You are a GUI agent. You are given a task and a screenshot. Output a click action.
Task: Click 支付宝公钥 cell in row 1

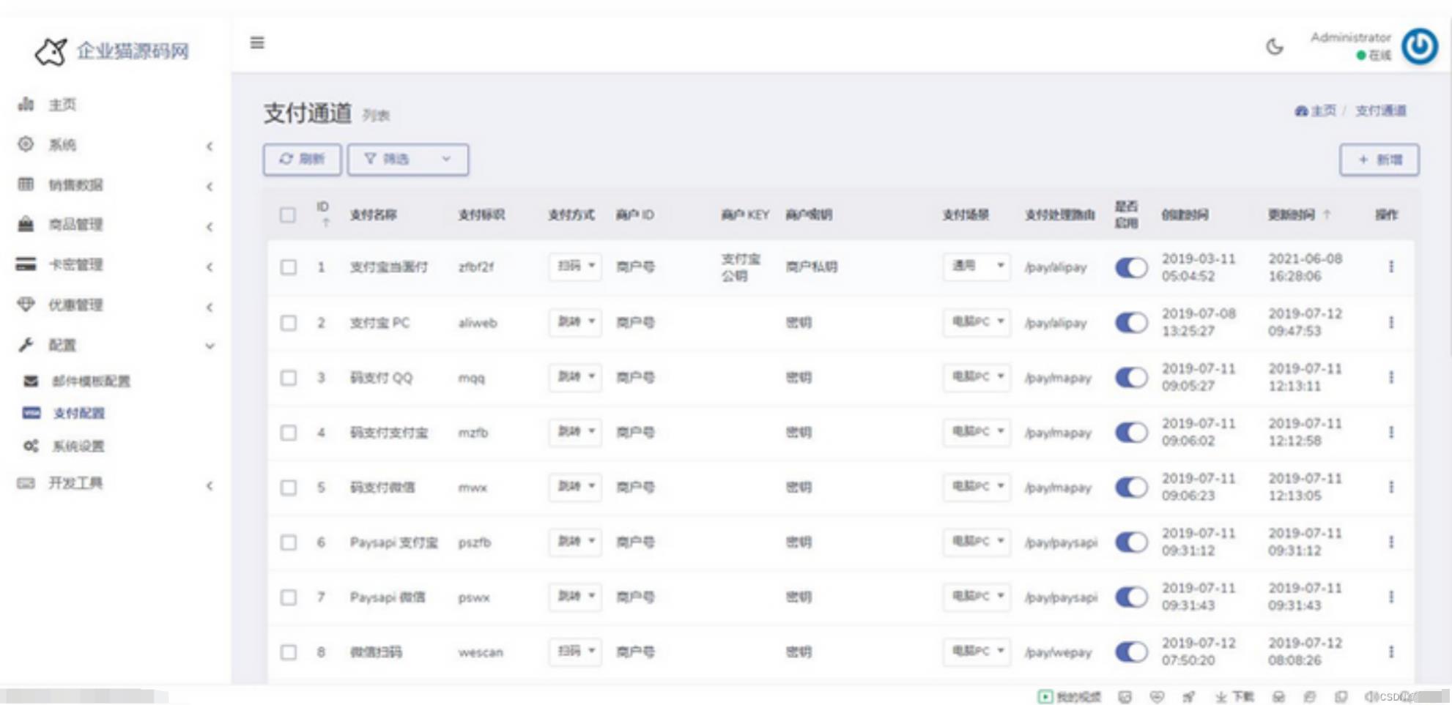(741, 267)
